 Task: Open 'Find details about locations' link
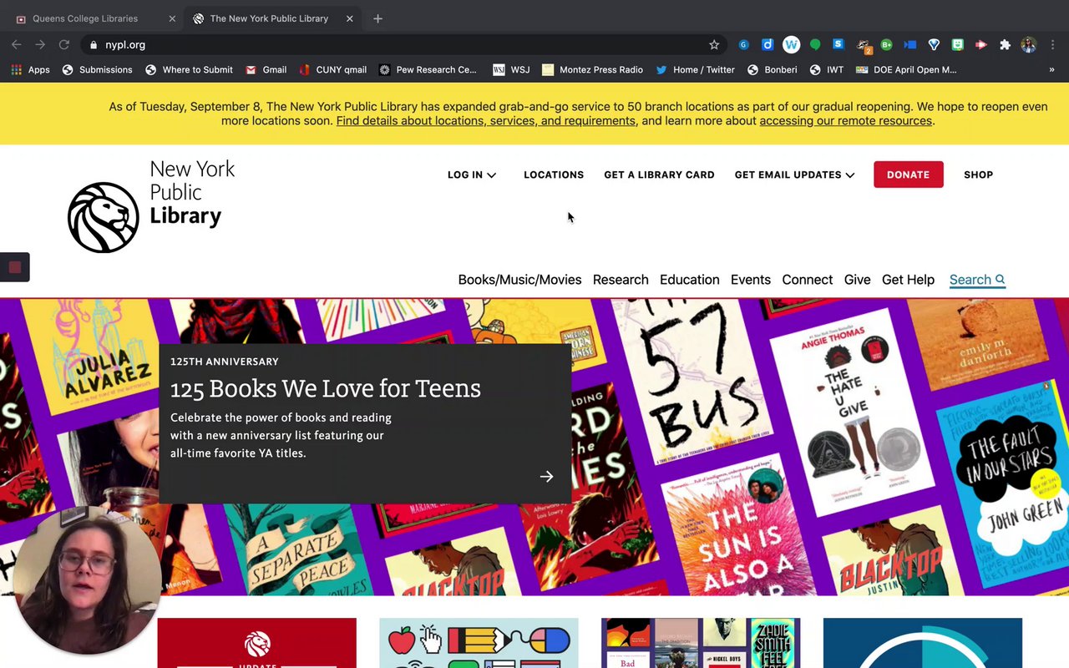(x=486, y=121)
